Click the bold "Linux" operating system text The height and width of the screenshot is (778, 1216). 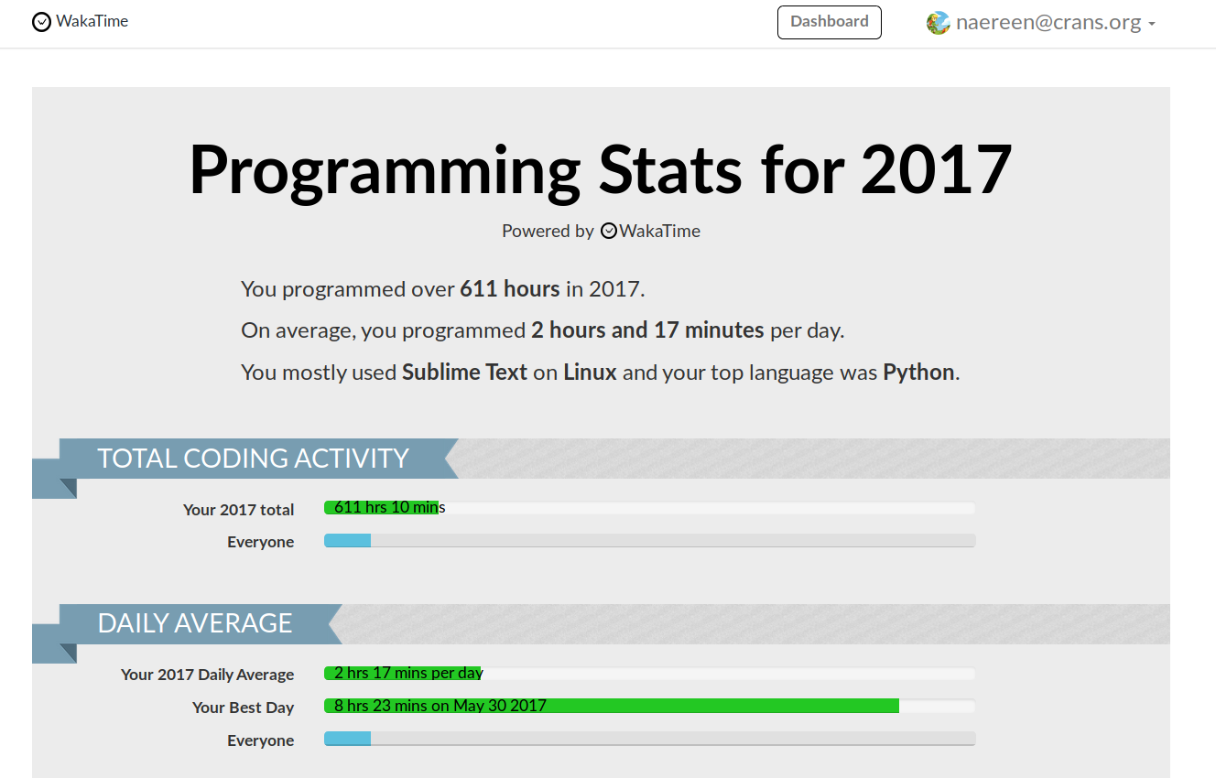pyautogui.click(x=590, y=373)
